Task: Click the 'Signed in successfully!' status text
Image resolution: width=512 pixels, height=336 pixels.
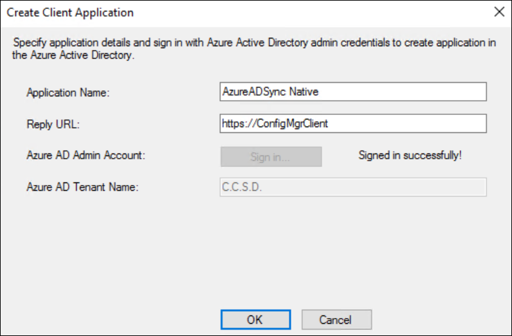Action: click(410, 155)
